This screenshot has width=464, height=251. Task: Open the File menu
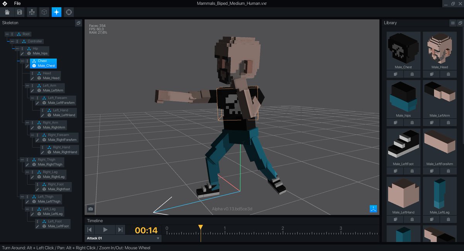[17, 3]
